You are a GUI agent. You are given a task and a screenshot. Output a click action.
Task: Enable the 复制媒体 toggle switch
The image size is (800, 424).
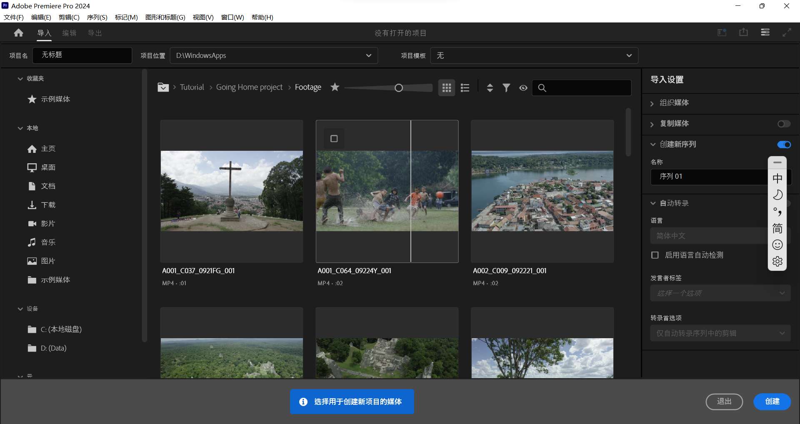coord(784,124)
